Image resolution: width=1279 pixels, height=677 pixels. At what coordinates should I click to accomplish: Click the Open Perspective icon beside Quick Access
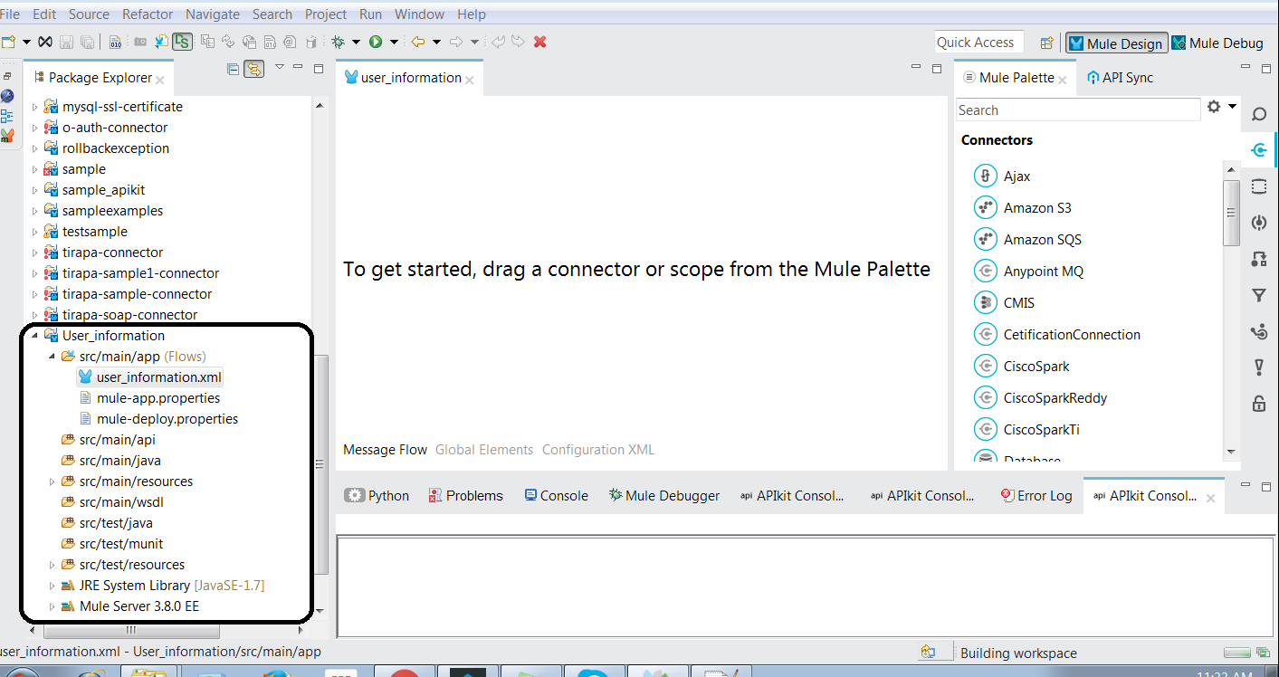tap(1047, 43)
